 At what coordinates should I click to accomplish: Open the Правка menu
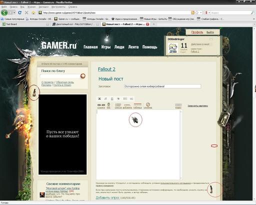pos(13,7)
